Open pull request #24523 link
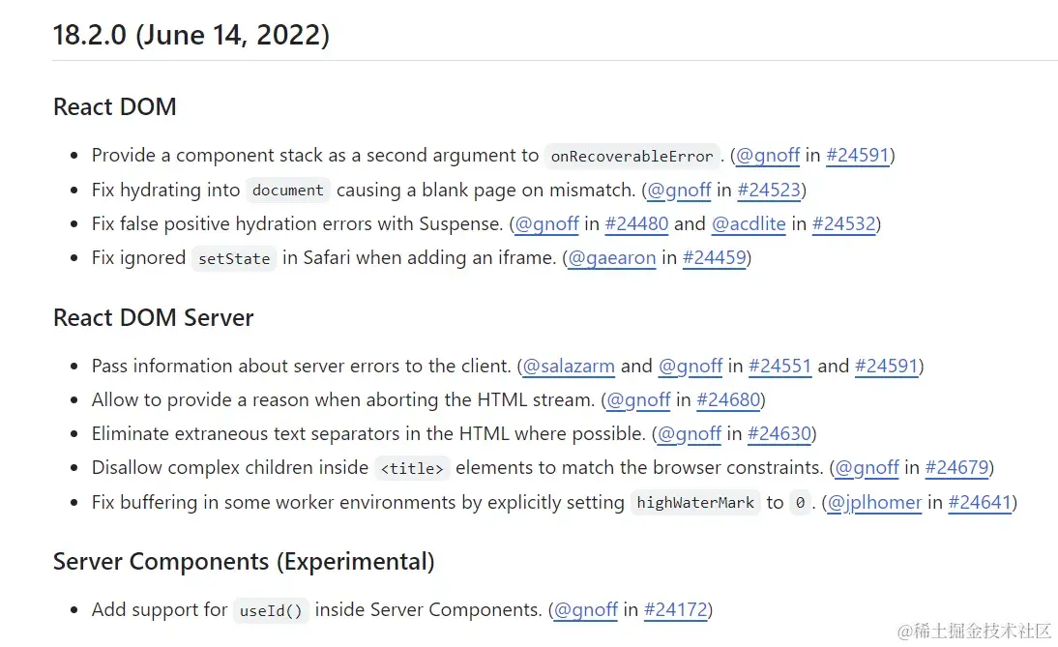Viewport: 1058px width, 647px height. tap(769, 190)
